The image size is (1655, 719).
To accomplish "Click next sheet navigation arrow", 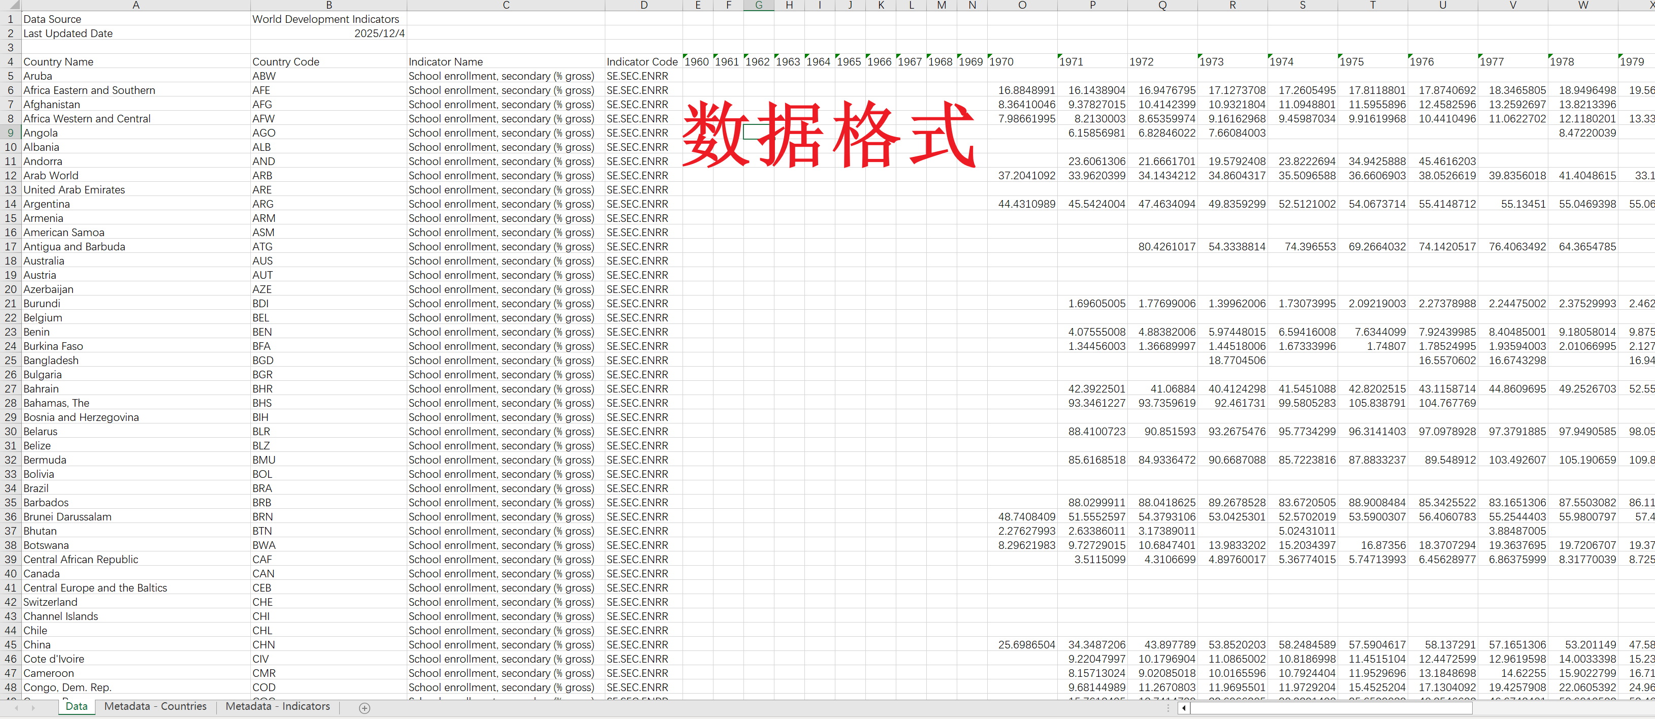I will click(34, 707).
